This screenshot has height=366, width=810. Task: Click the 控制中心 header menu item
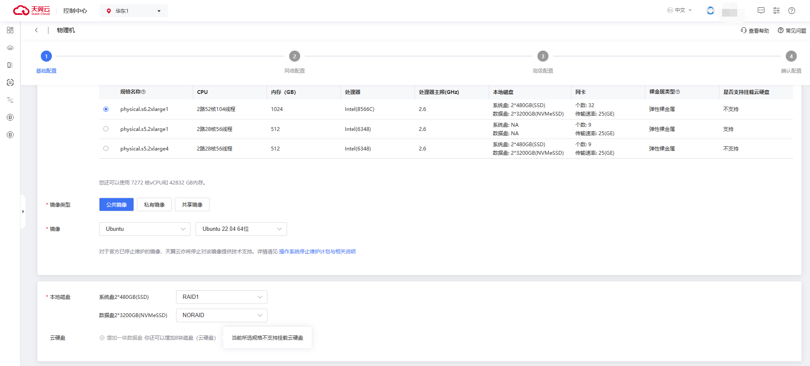(x=75, y=11)
